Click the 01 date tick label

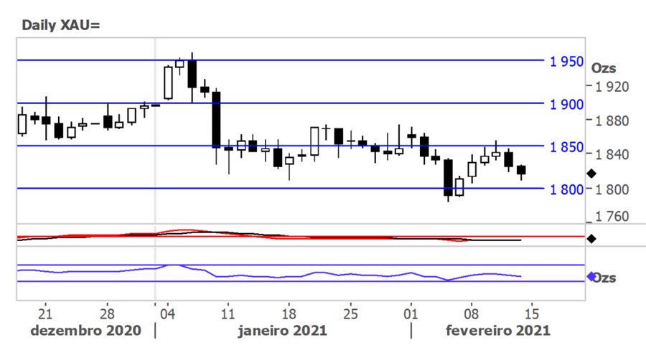411,314
